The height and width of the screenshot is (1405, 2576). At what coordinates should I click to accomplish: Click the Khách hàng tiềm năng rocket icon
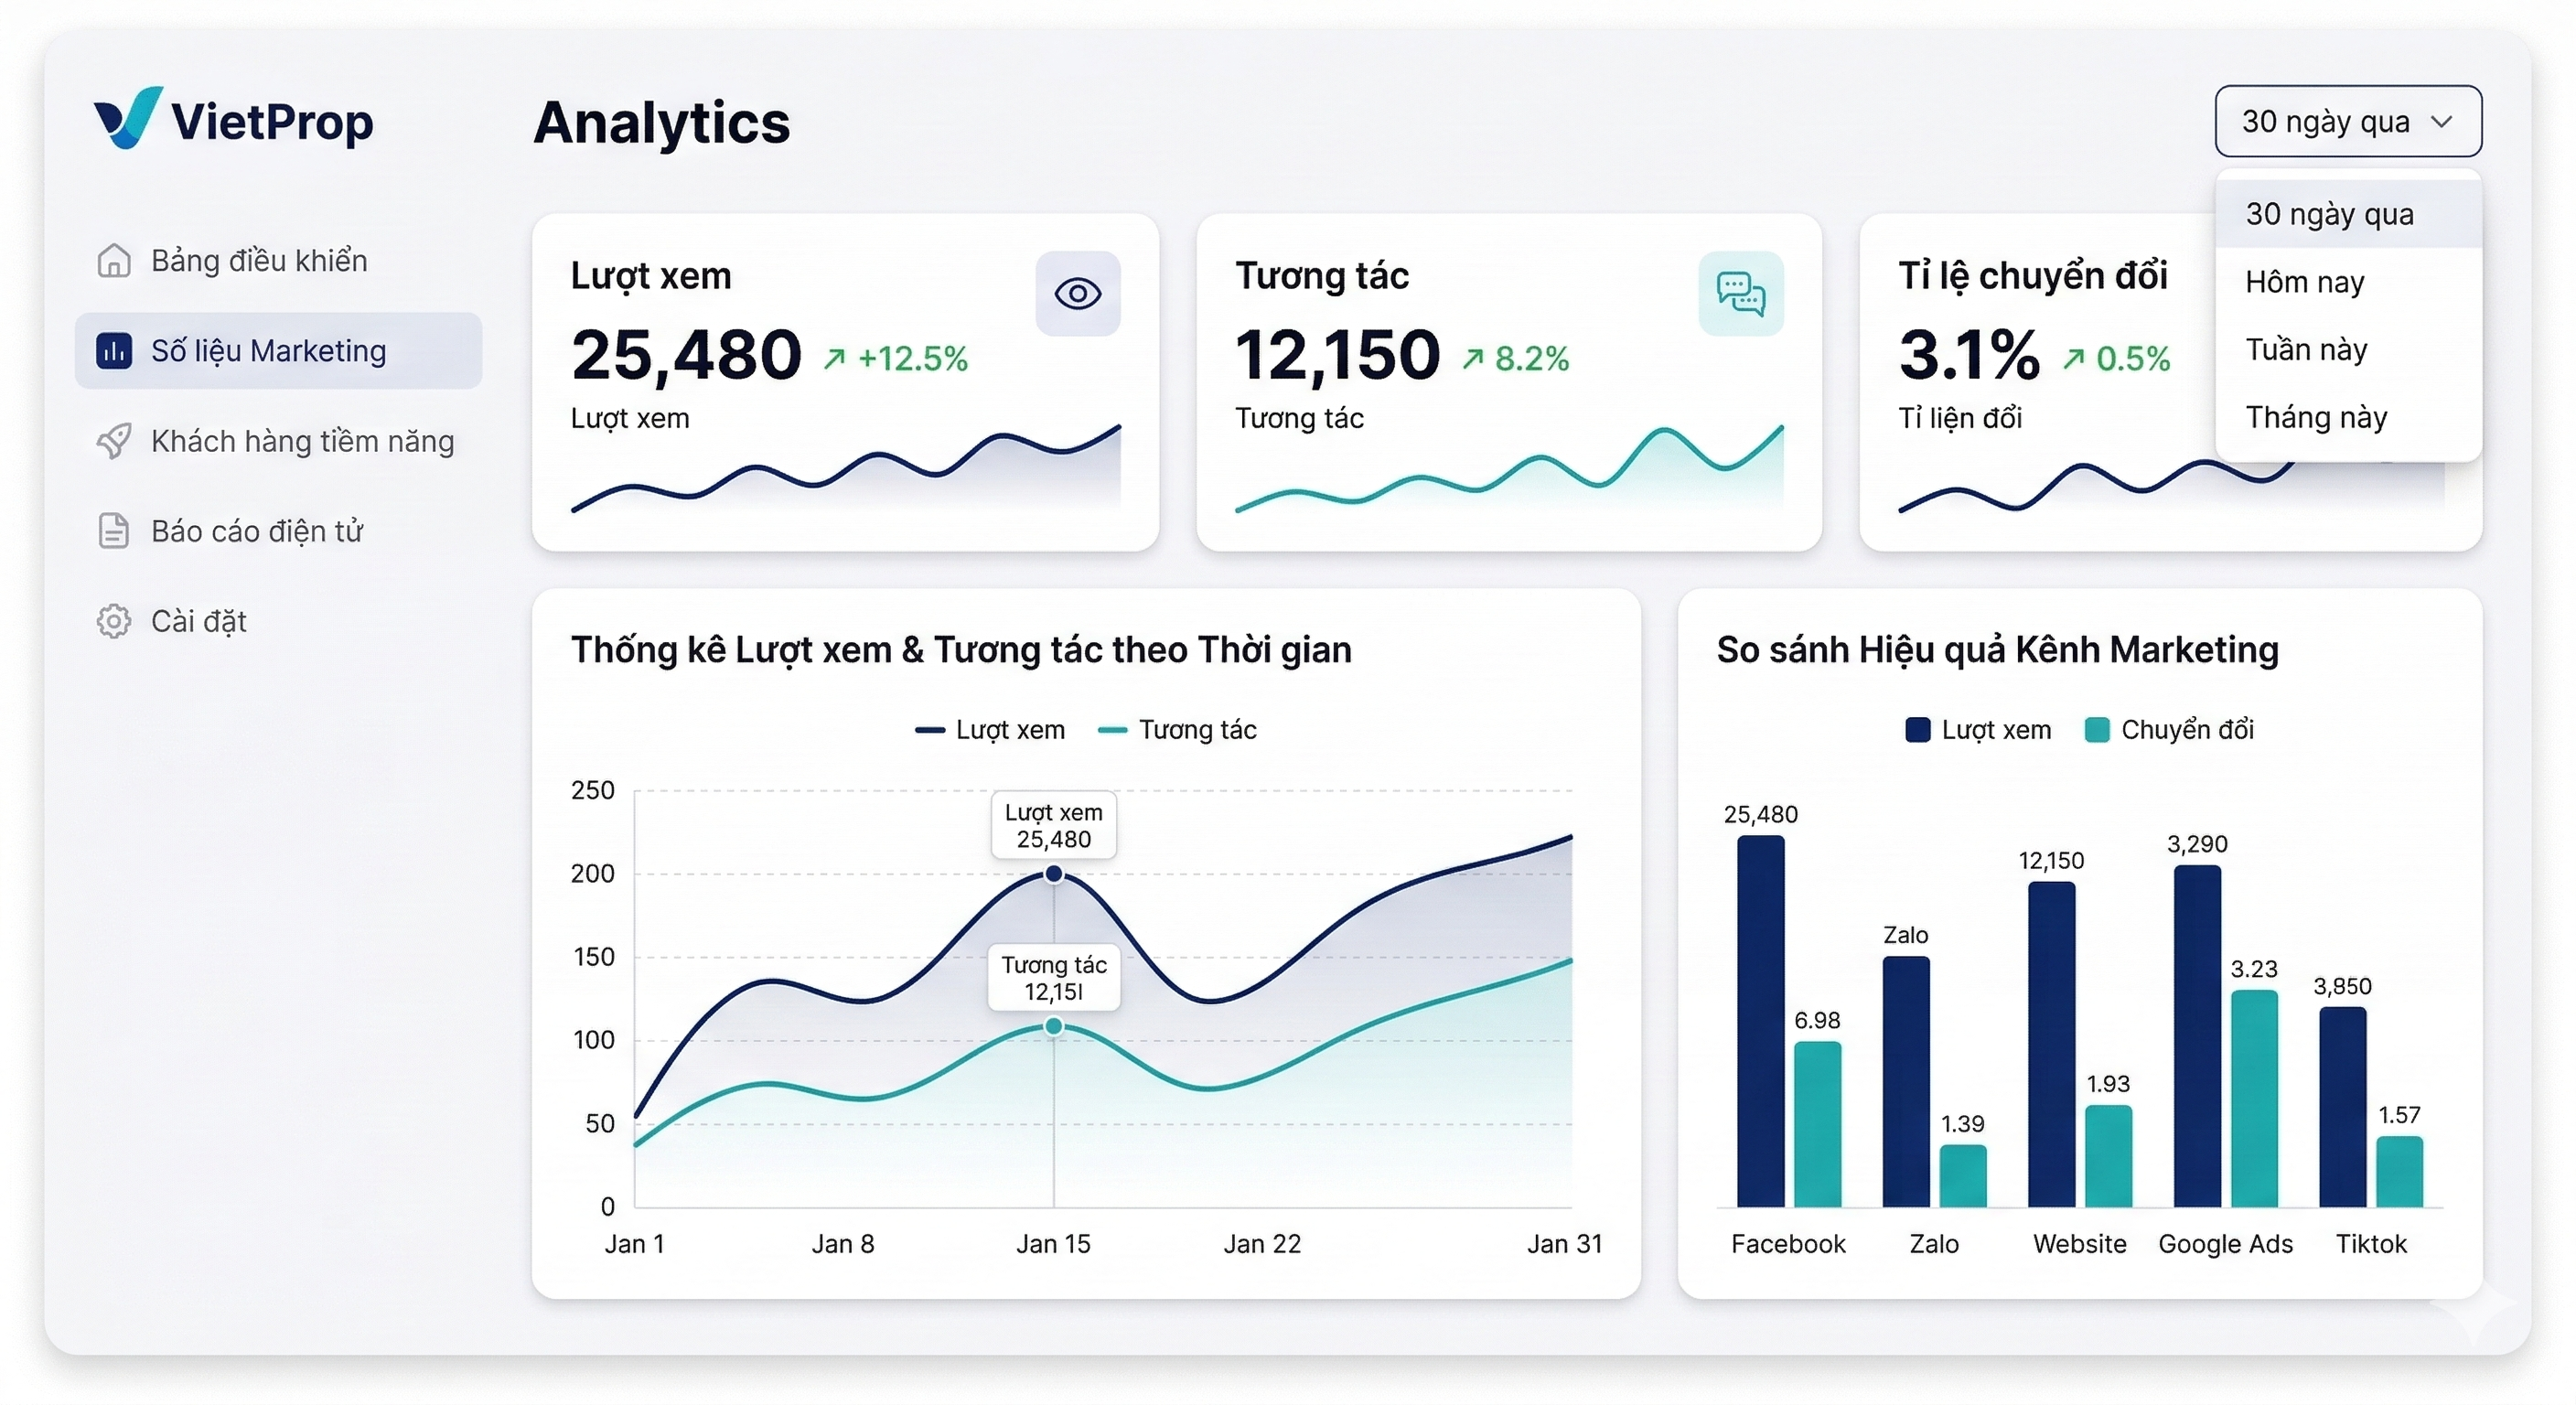[x=113, y=440]
